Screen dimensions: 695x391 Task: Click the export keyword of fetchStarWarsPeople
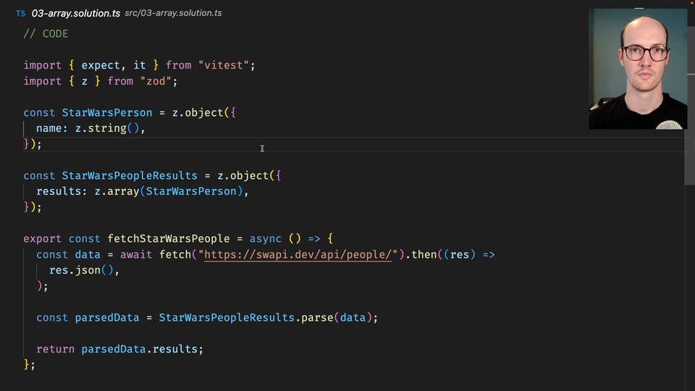(43, 239)
